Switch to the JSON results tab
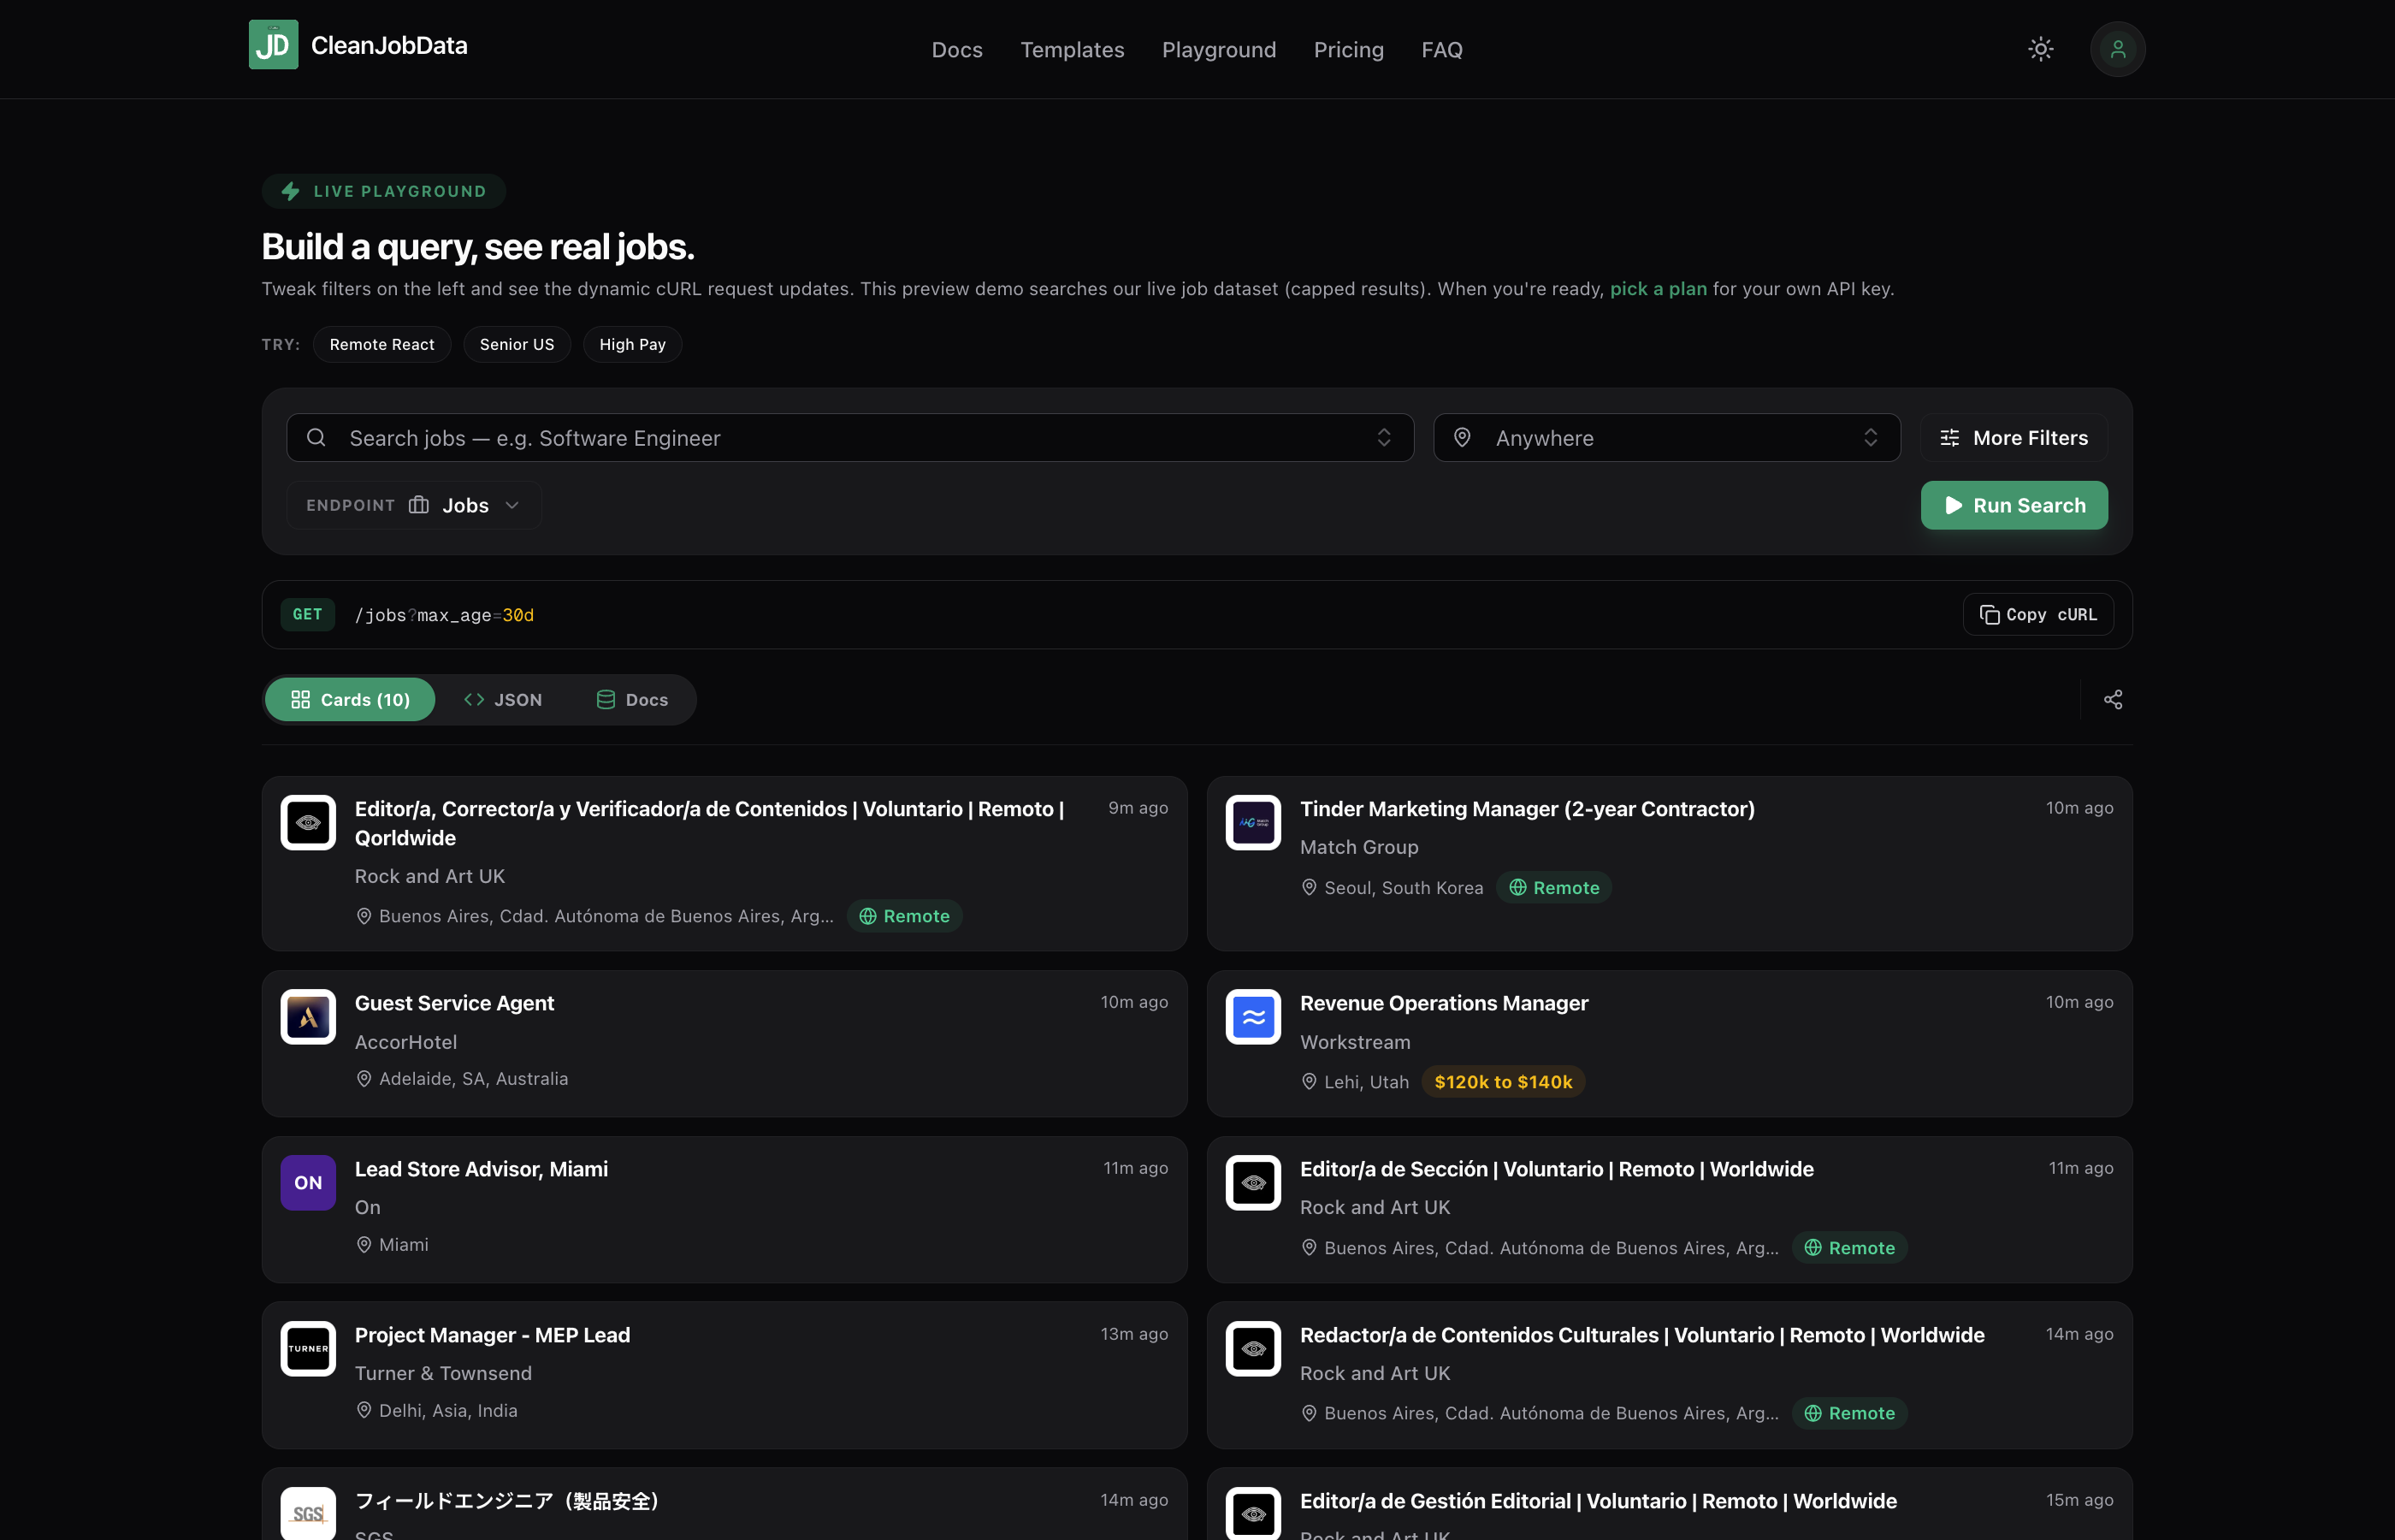The height and width of the screenshot is (1540, 2395). 503,700
